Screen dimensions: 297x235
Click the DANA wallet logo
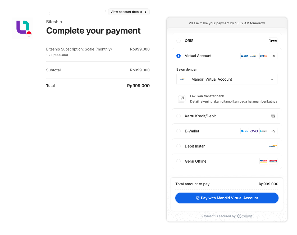(x=245, y=131)
